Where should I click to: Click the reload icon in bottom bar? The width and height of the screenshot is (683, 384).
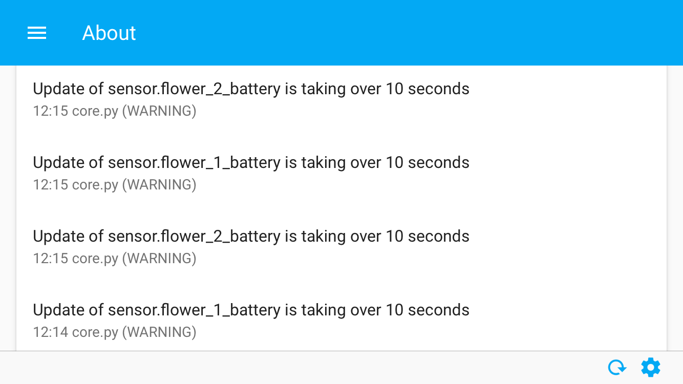pyautogui.click(x=617, y=368)
